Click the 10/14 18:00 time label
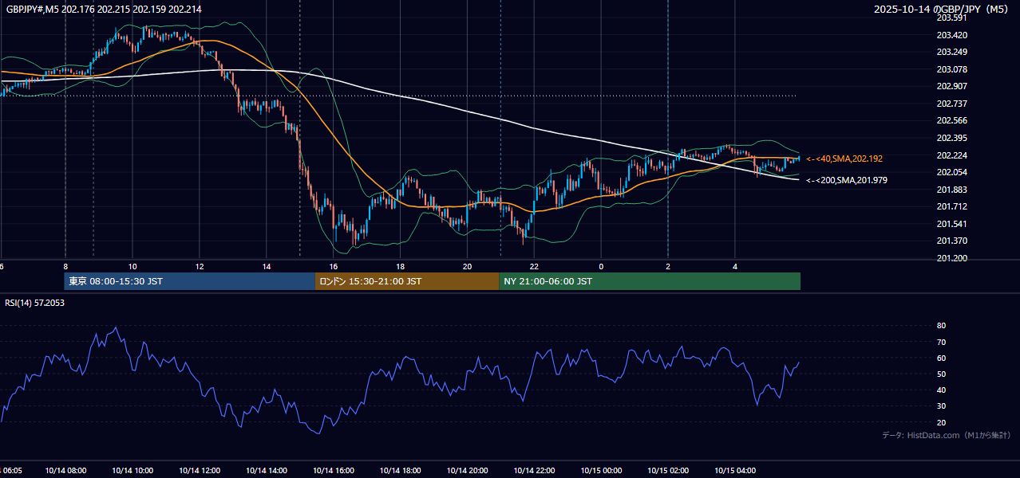 (x=401, y=470)
